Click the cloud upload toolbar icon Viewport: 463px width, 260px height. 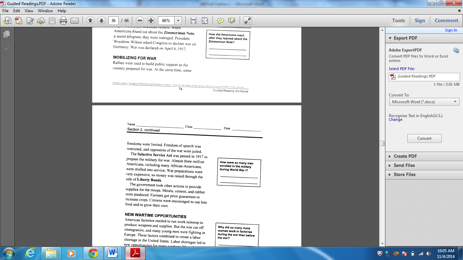(x=41, y=21)
